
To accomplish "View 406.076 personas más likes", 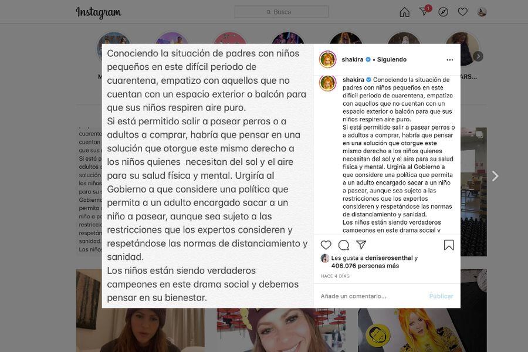I will [365, 266].
